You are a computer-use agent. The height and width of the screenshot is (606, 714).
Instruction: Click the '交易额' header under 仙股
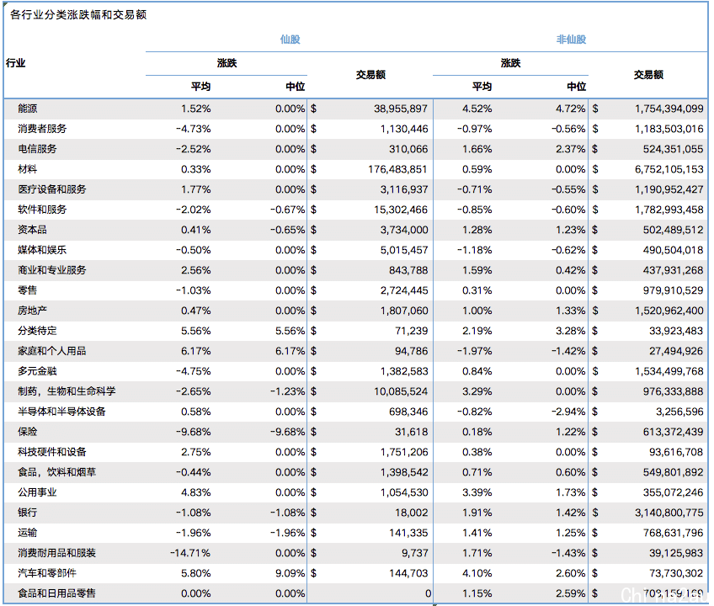370,75
